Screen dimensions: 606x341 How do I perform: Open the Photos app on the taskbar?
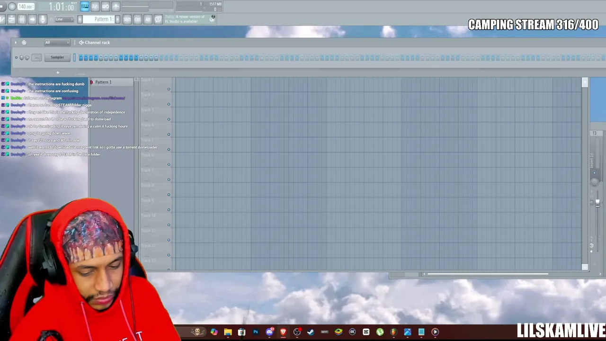click(x=408, y=332)
